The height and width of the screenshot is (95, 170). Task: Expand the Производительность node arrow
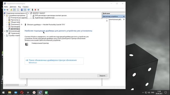7,27
